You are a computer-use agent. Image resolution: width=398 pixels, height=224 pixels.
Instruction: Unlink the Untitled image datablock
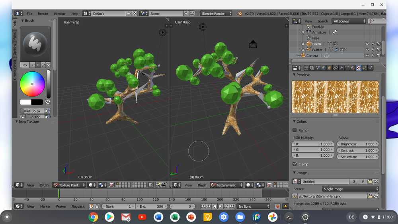376,181
